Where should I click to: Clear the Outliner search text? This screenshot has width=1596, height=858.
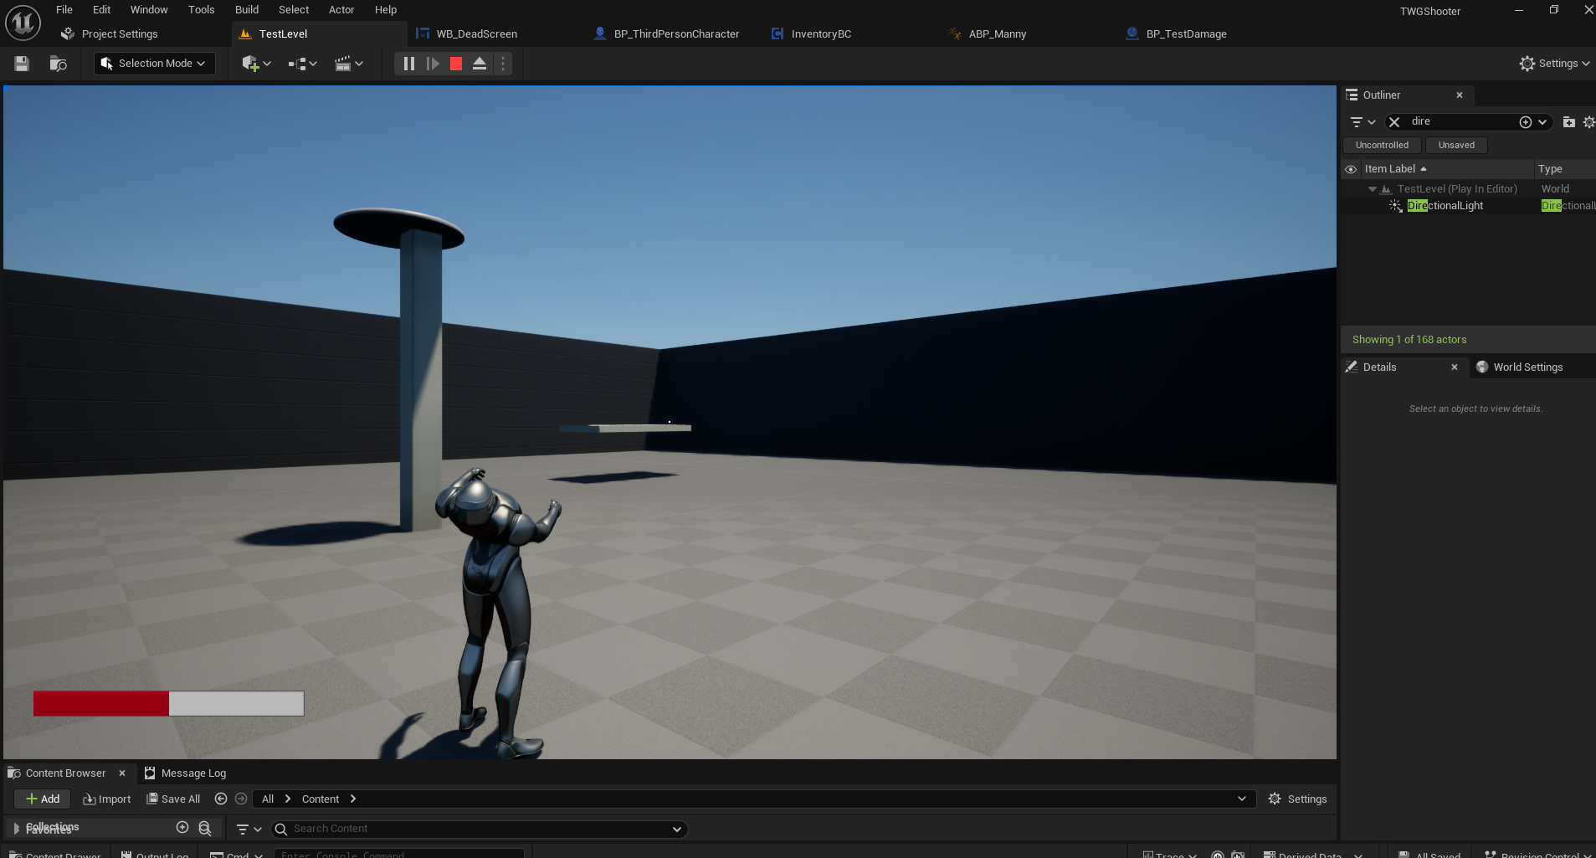pos(1394,122)
